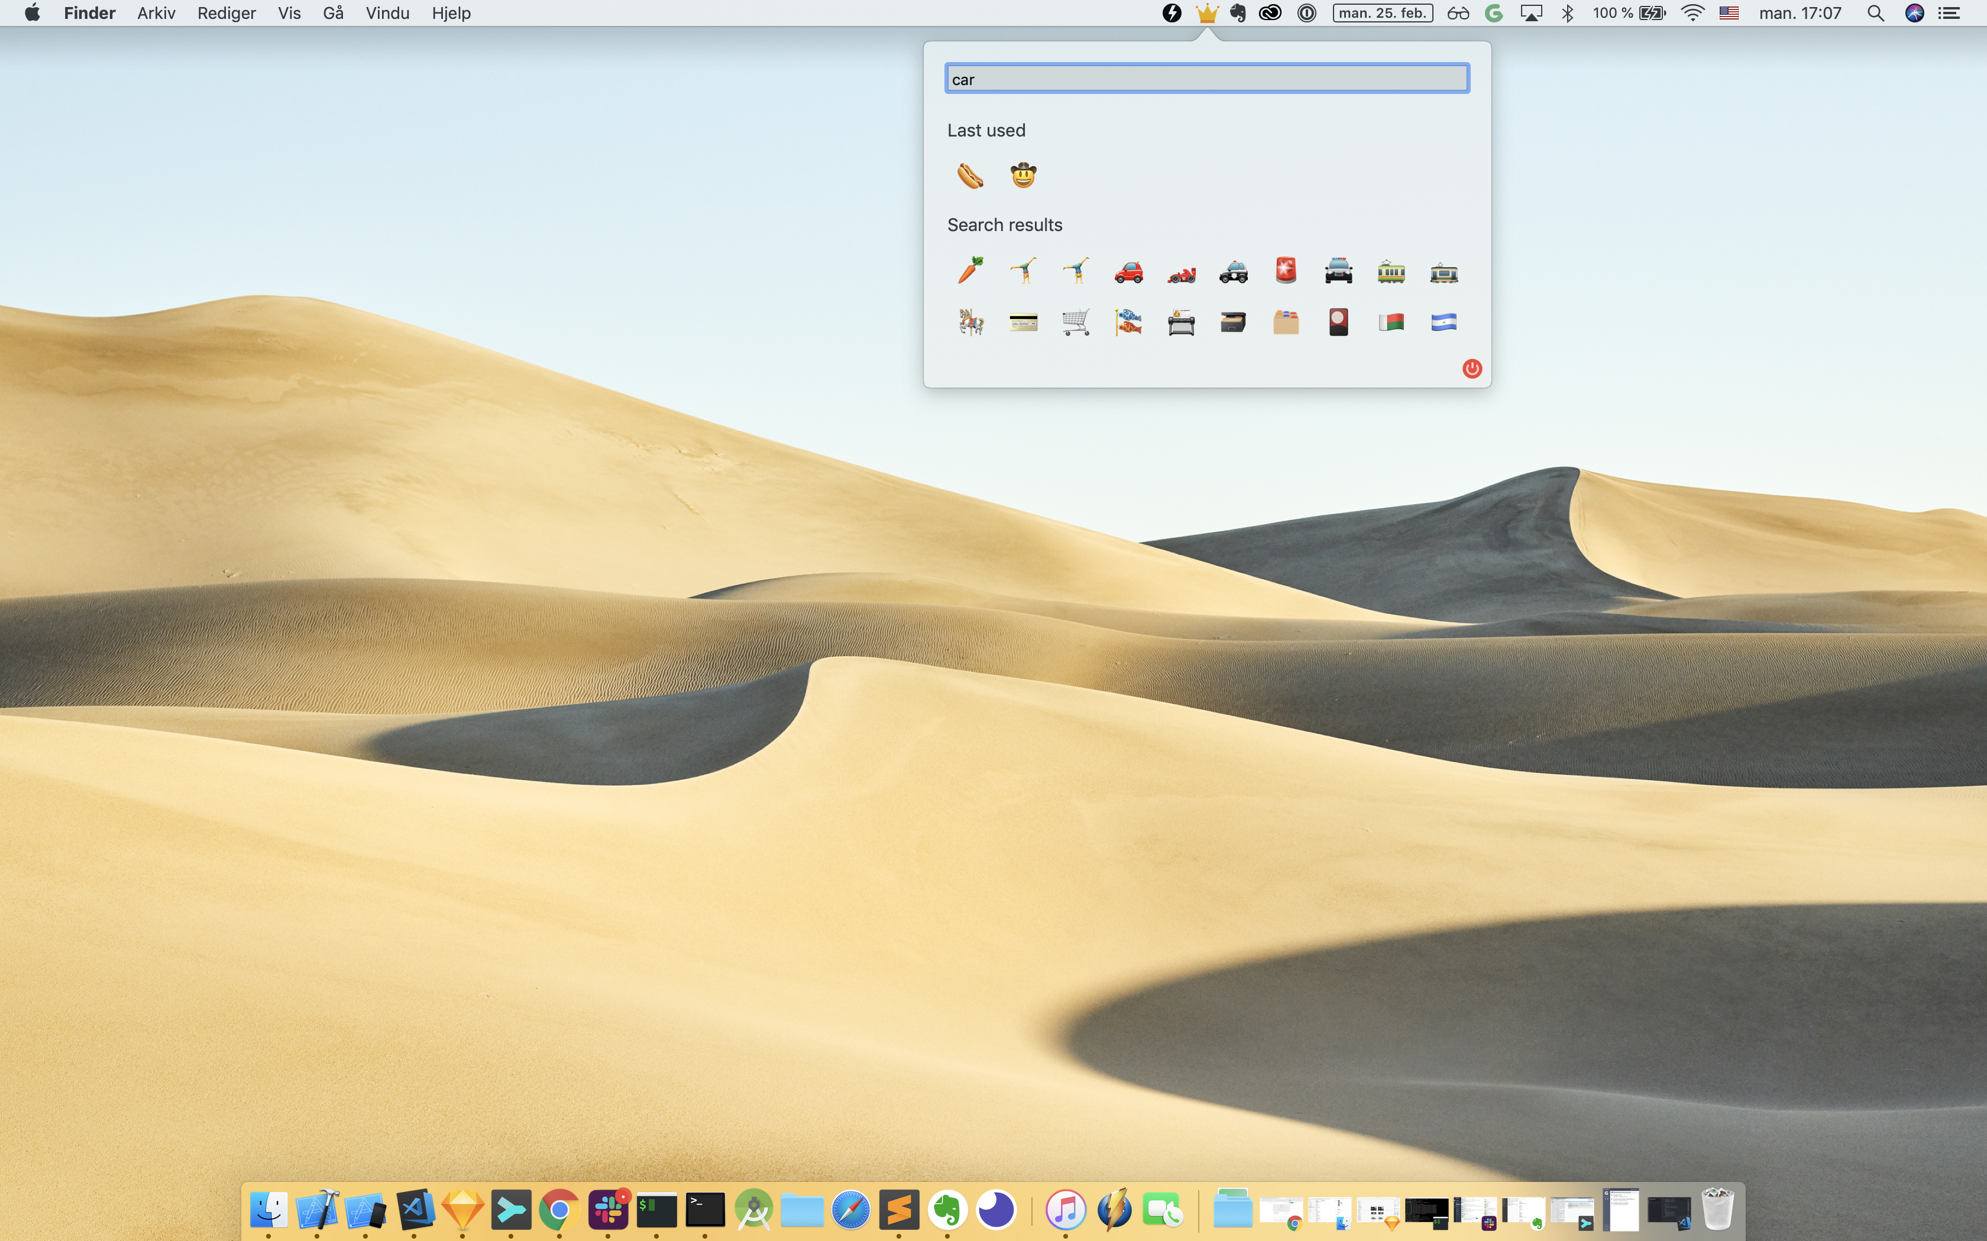This screenshot has height=1241, width=1987.
Task: Choose the racing car emoji
Action: [x=1181, y=272]
